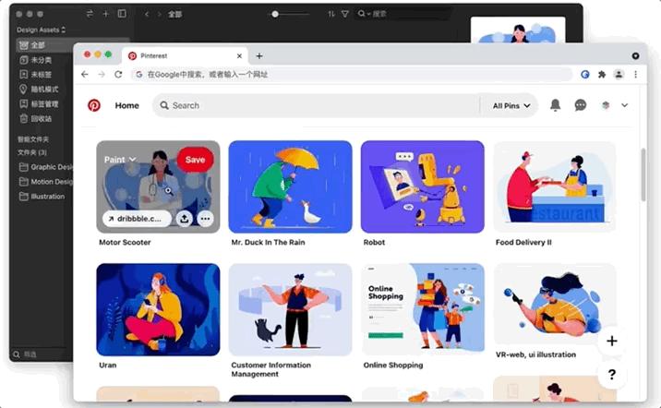Image resolution: width=661 pixels, height=408 pixels.
Task: Open the help question mark button
Action: (612, 374)
